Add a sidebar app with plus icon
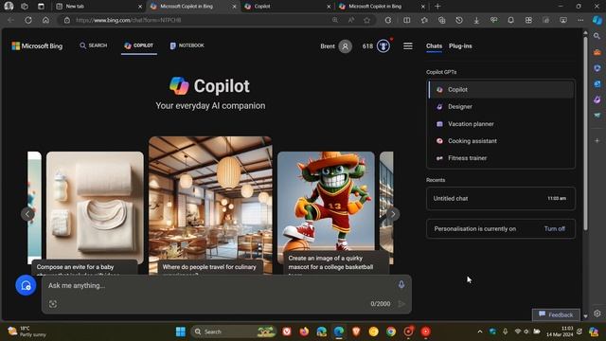Image resolution: width=606 pixels, height=341 pixels. (x=597, y=141)
